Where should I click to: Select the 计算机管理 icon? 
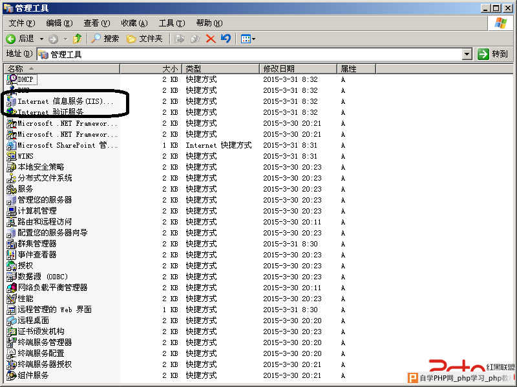click(x=12, y=211)
